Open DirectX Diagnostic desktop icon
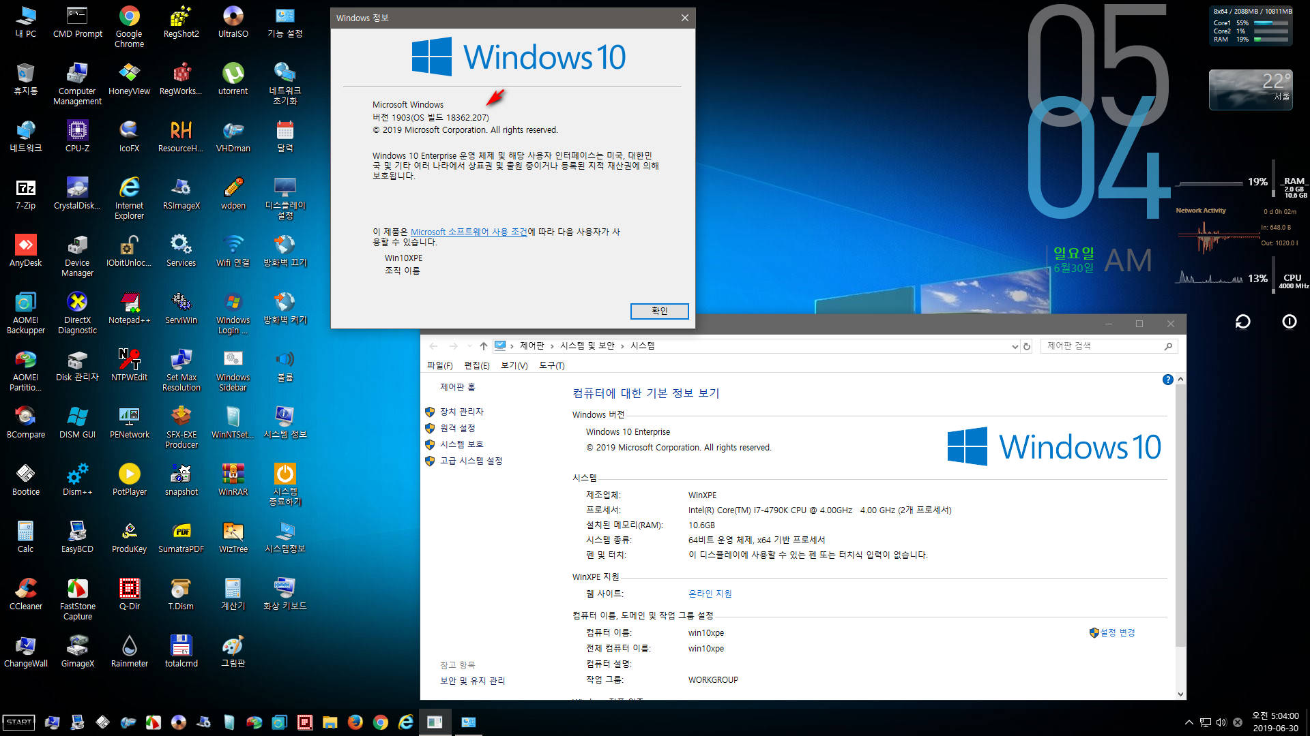The image size is (1310, 736). click(77, 313)
